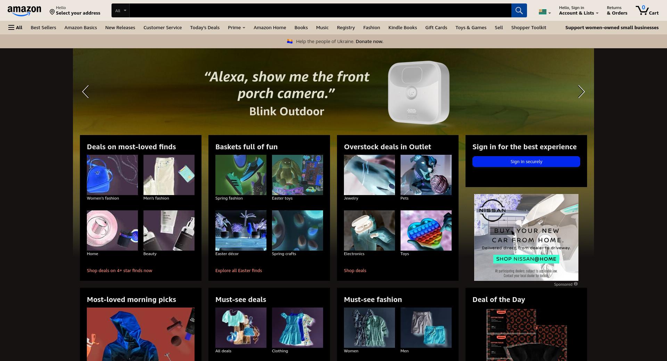The image size is (667, 361).
Task: Click the Donate now link
Action: [369, 41]
